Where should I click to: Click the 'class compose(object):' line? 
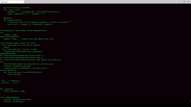coord(10,97)
